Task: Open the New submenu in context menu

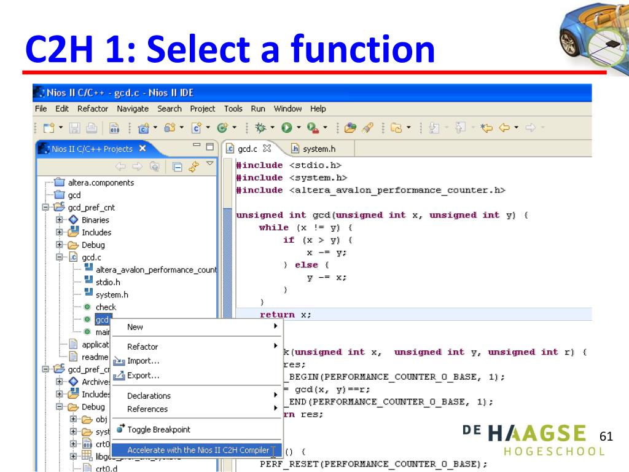Action: coord(197,327)
